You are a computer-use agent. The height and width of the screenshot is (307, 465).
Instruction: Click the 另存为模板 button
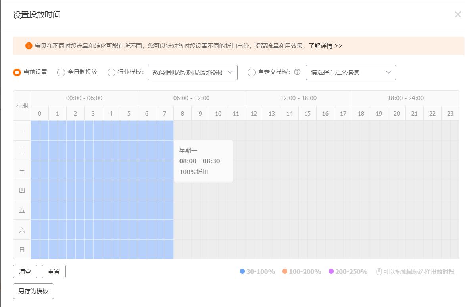click(x=33, y=291)
